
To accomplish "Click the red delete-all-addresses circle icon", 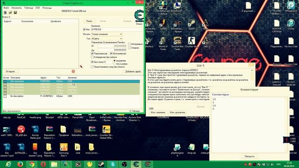I will click(x=73, y=71).
